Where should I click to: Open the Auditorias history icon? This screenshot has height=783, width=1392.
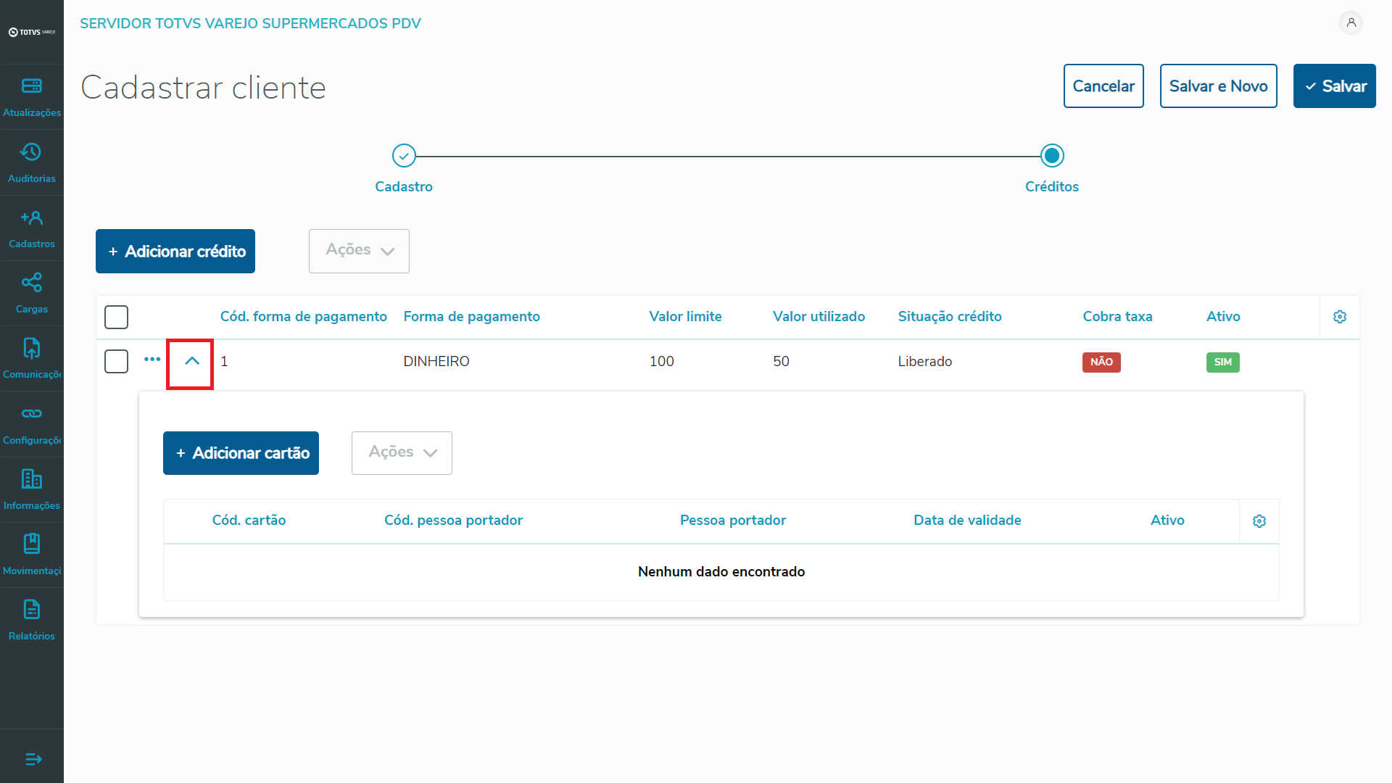(x=31, y=152)
